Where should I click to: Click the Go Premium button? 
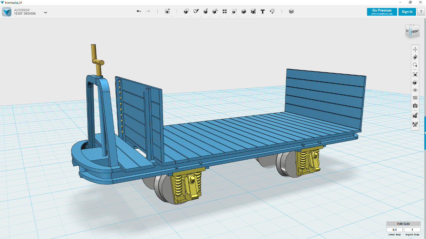click(382, 12)
